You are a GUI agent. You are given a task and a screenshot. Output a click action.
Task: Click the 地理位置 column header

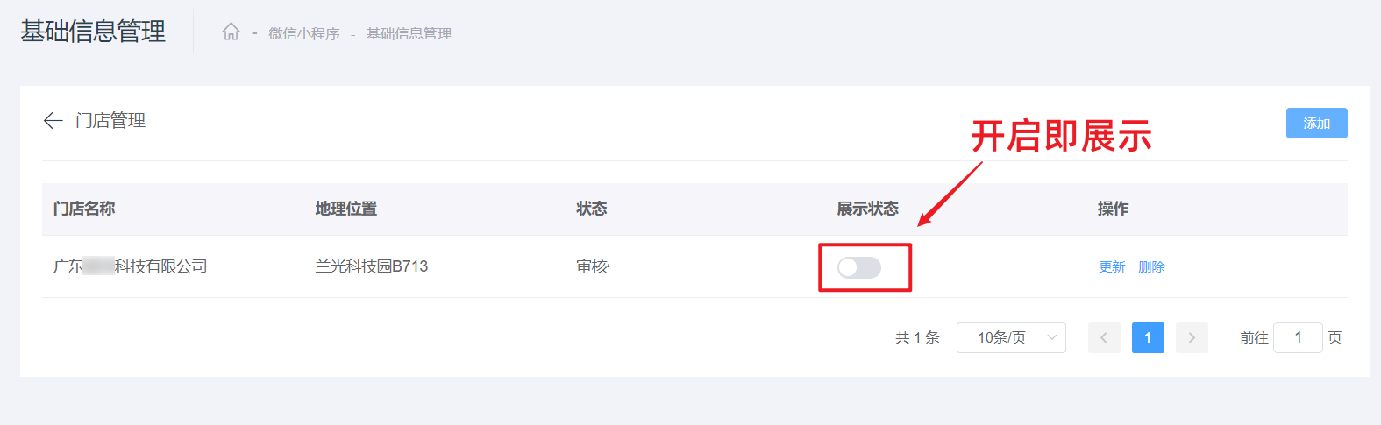click(346, 209)
